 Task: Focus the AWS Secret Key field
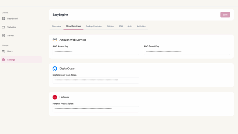tap(187, 52)
